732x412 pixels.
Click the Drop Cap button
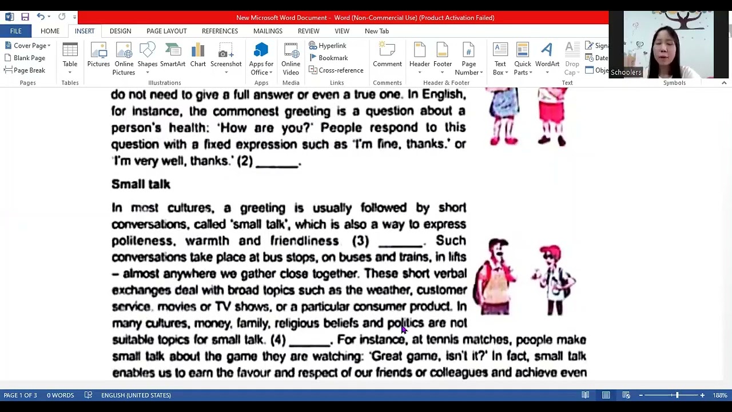coord(571,58)
